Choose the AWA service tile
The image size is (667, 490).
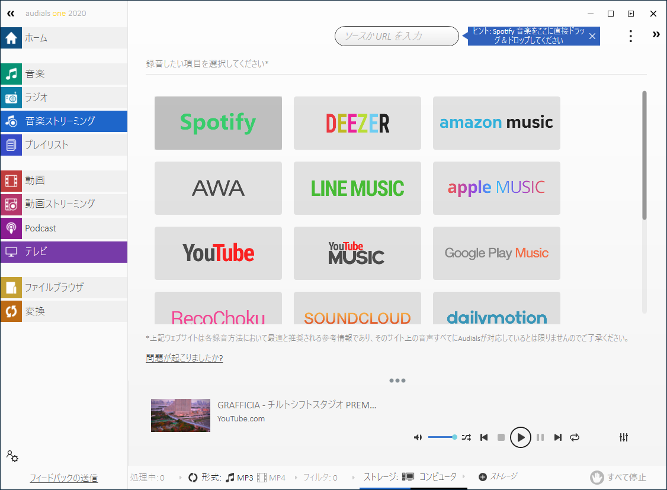[218, 188]
